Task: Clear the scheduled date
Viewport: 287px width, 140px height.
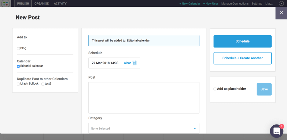Action: point(127,63)
